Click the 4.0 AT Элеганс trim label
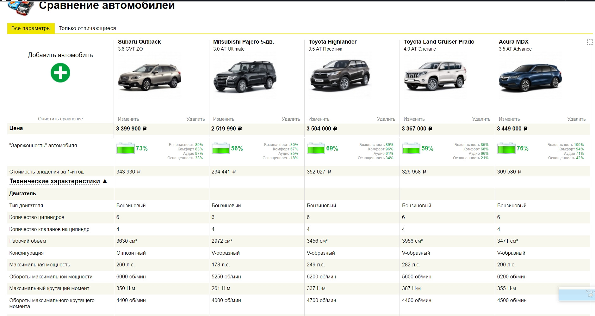Screen dimensions: 595x316 (419, 49)
